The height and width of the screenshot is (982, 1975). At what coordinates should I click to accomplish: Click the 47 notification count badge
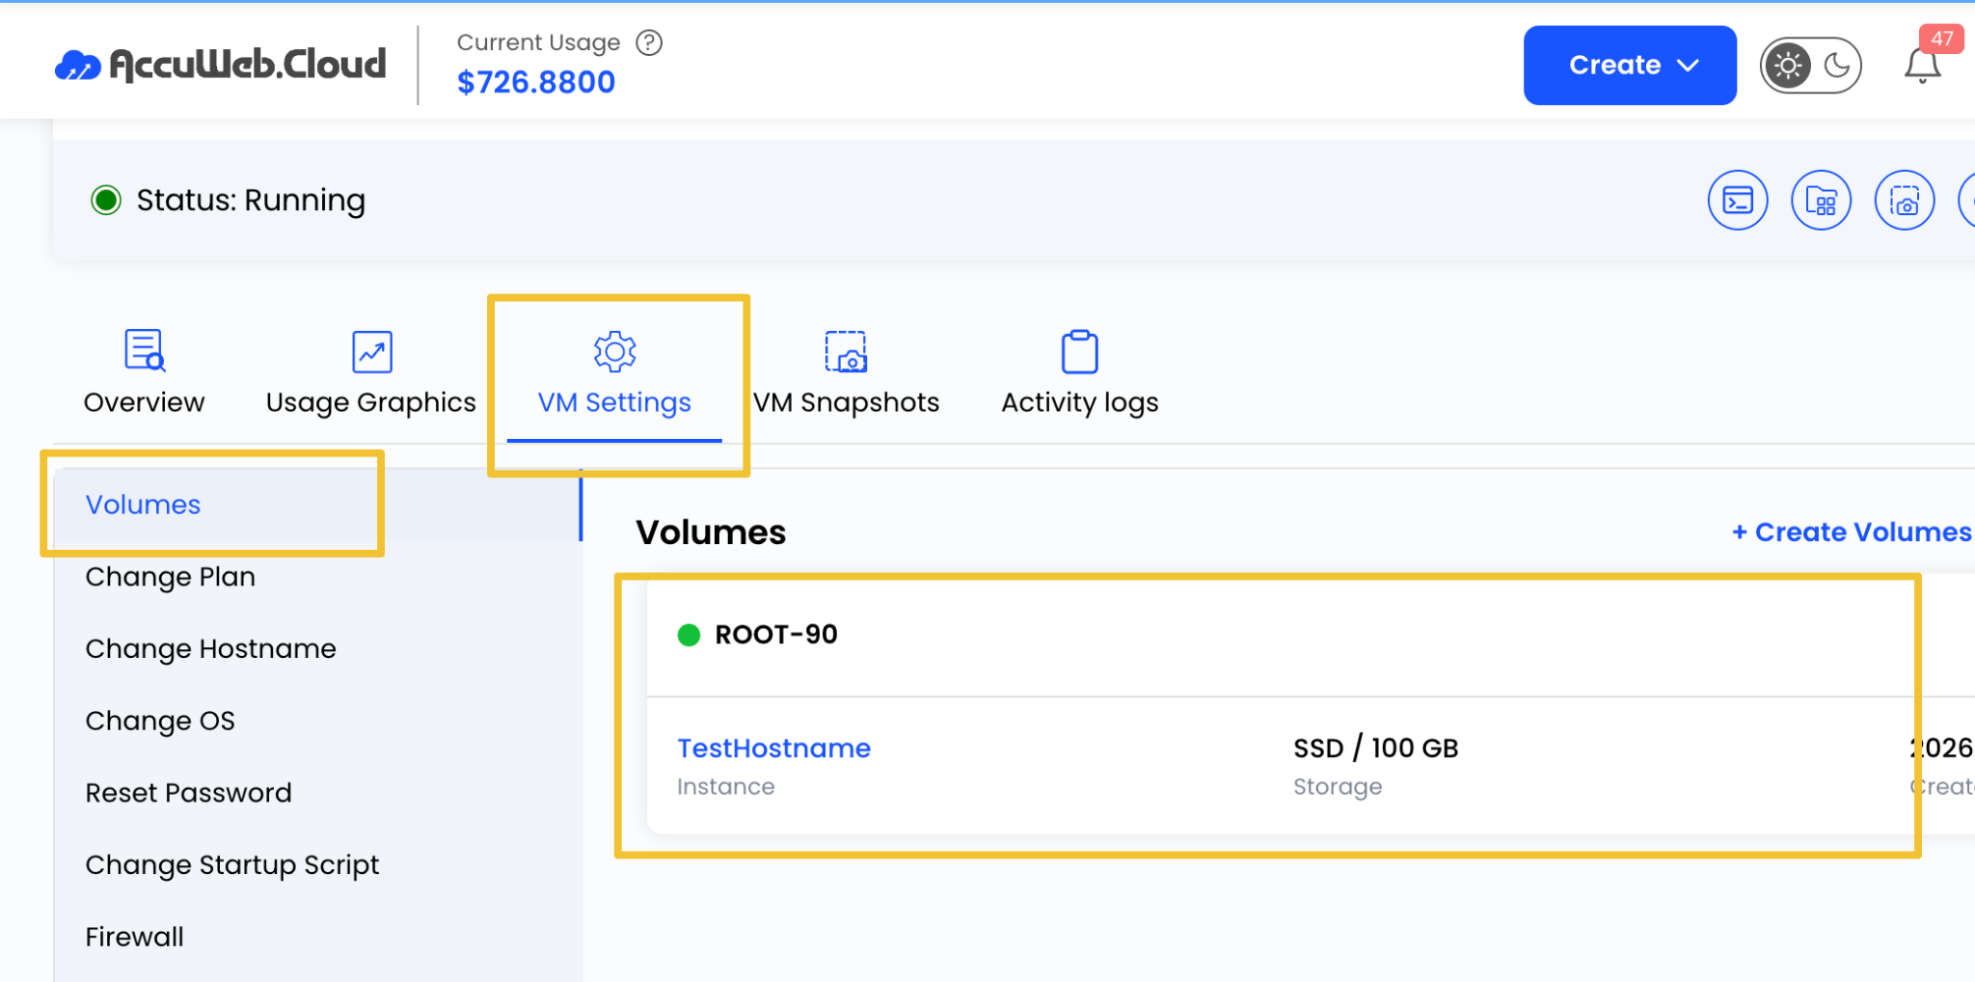click(1941, 39)
